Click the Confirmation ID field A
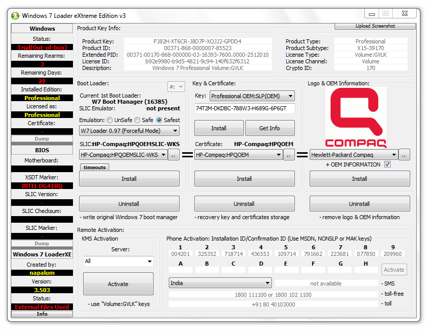 click(x=181, y=270)
